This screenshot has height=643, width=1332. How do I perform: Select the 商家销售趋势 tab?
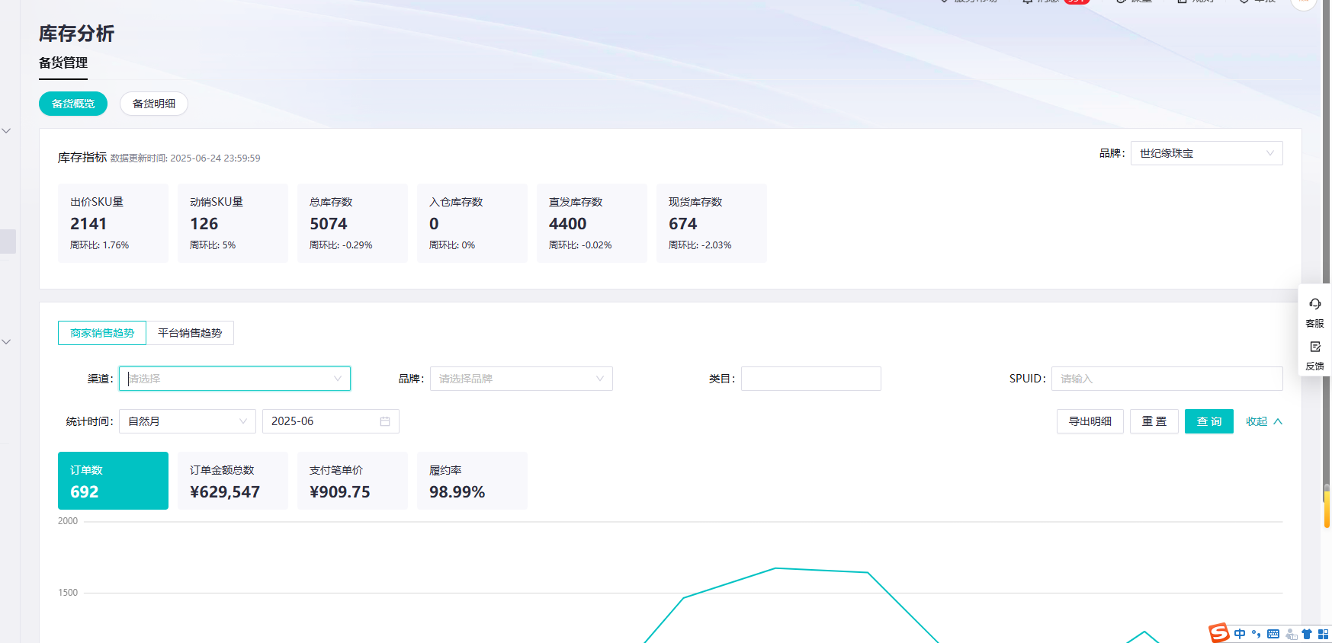[x=102, y=333]
